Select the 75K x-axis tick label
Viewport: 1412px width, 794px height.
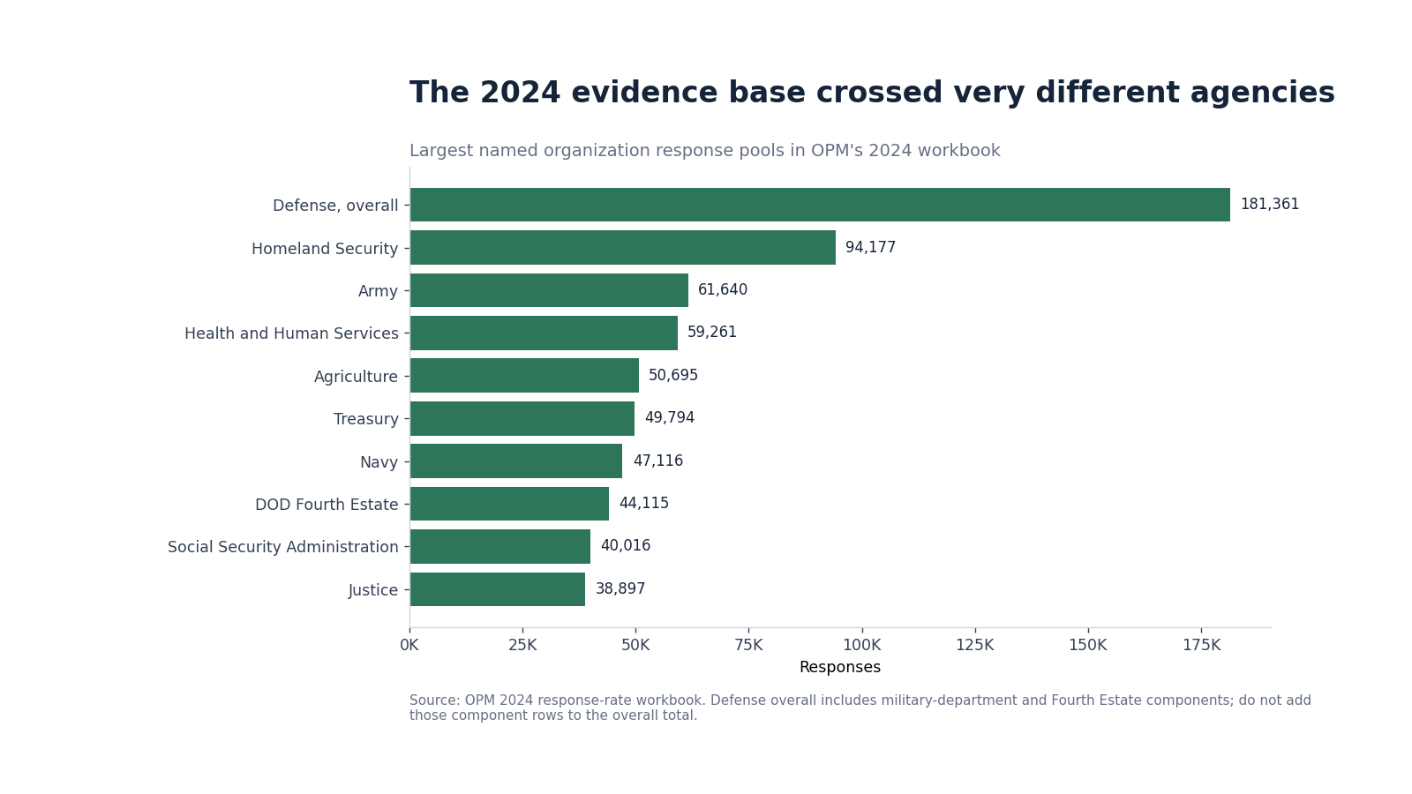coord(748,645)
